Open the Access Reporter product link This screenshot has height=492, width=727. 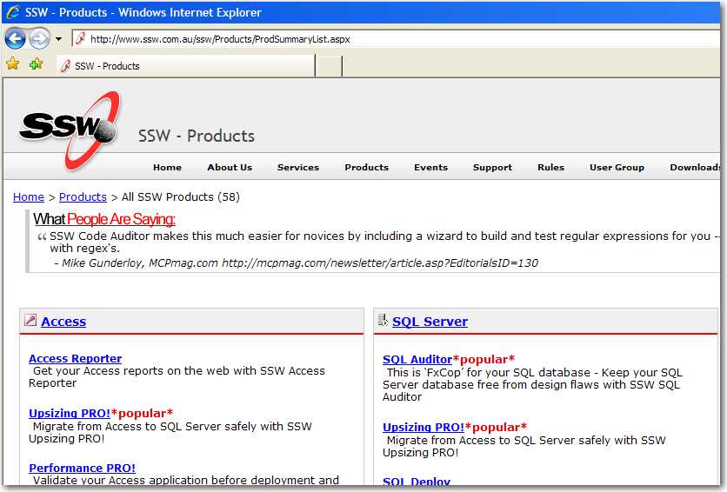75,358
